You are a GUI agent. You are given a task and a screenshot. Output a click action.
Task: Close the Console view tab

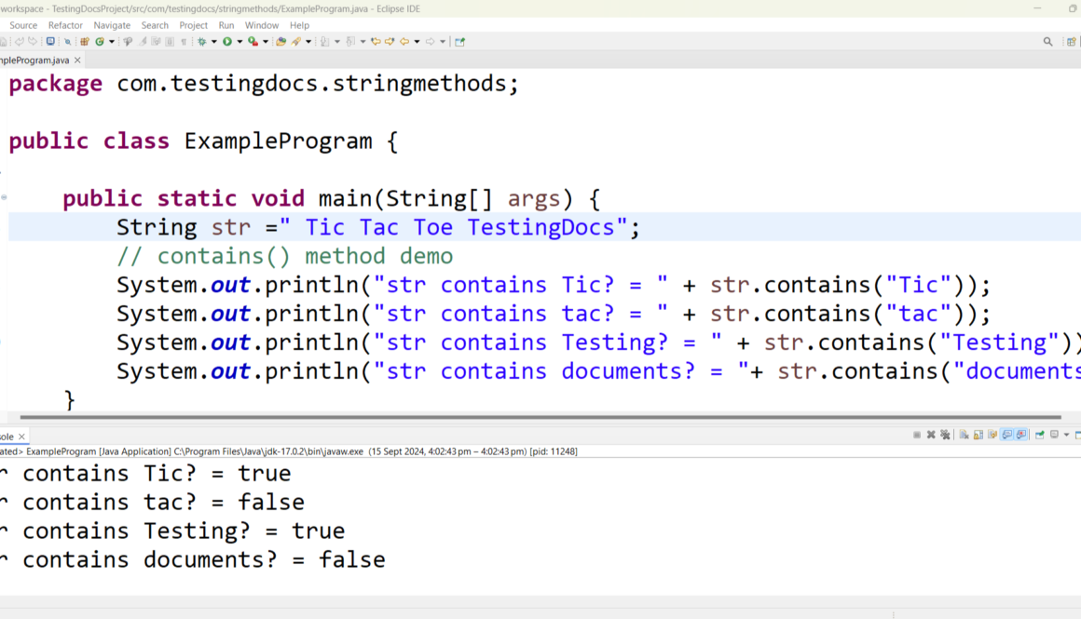coord(22,437)
